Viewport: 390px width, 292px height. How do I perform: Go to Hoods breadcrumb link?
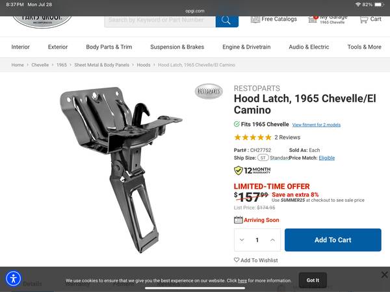pos(144,65)
